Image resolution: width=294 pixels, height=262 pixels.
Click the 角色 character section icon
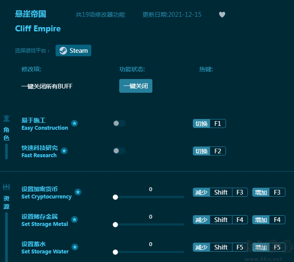point(6,118)
